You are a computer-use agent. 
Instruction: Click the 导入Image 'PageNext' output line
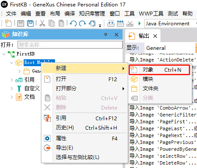click(x=163, y=135)
